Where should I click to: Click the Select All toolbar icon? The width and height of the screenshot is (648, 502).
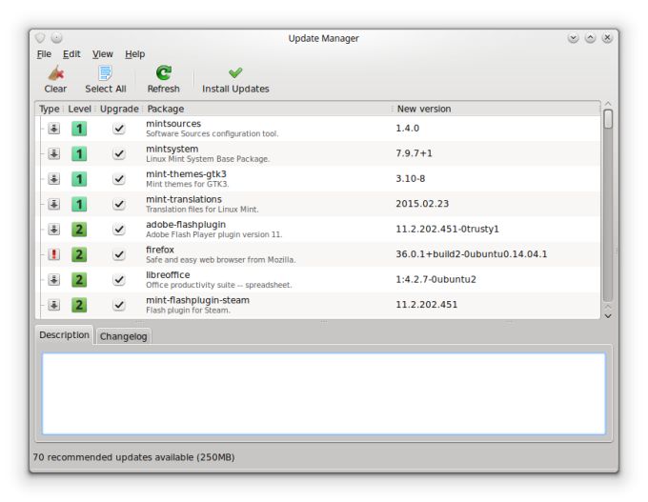click(105, 72)
